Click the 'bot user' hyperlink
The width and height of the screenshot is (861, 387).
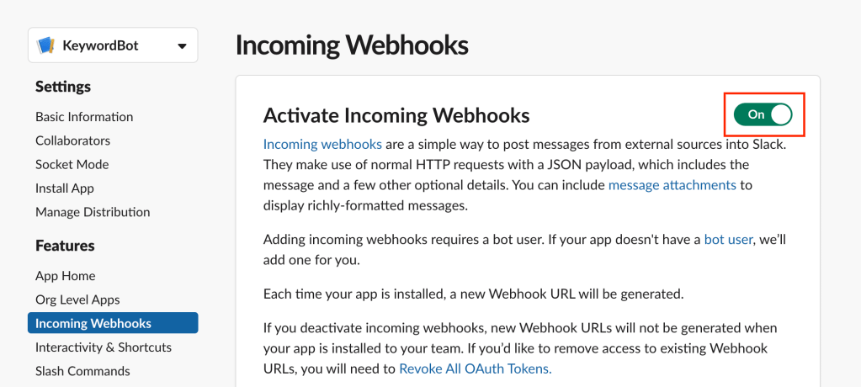pyautogui.click(x=728, y=239)
